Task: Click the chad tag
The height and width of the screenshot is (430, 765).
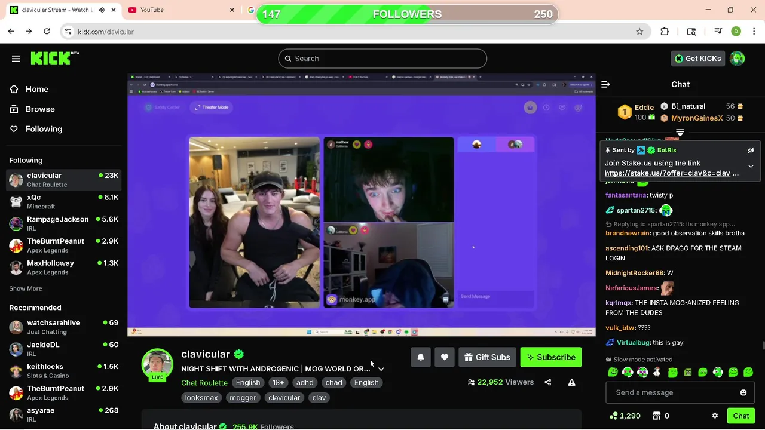Action: tap(333, 383)
